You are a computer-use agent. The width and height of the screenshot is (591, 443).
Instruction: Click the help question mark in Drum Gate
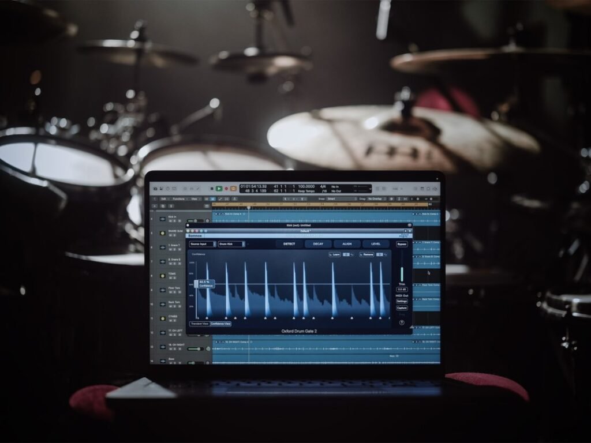pyautogui.click(x=401, y=322)
